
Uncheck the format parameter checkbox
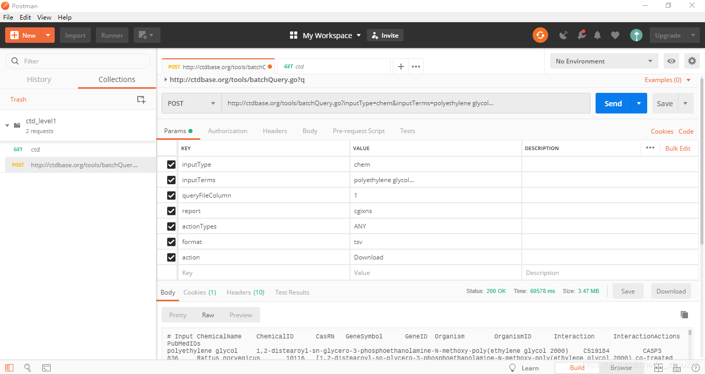coord(171,242)
